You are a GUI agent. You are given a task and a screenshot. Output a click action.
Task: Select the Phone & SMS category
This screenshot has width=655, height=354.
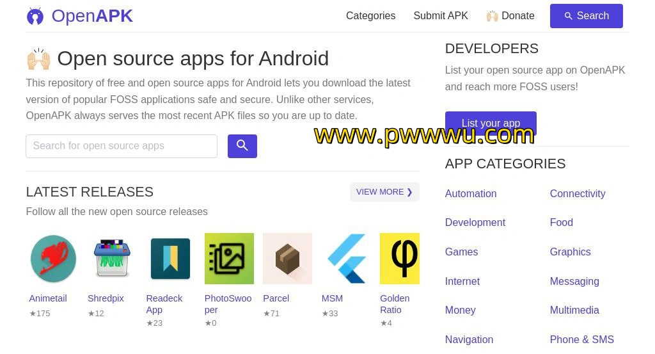coord(582,339)
